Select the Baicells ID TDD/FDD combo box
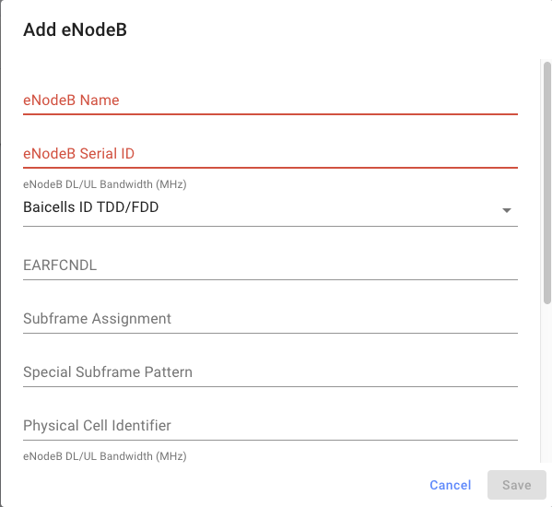 270,208
